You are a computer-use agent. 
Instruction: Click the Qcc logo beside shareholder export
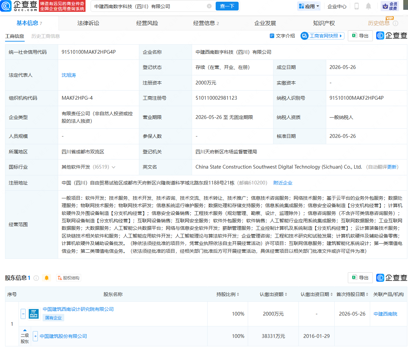391,278
